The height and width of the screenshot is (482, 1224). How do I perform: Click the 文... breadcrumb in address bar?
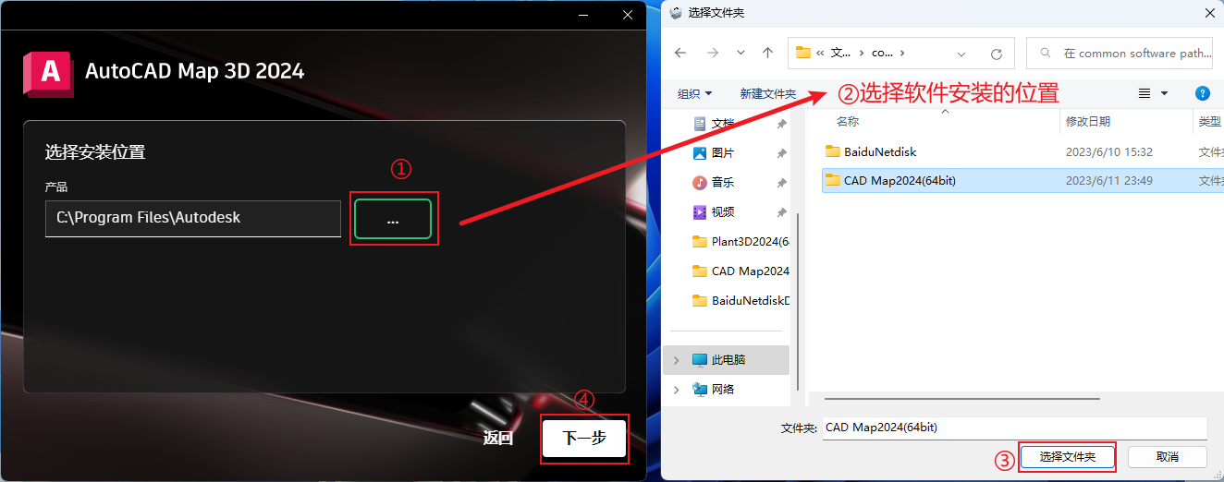point(840,53)
